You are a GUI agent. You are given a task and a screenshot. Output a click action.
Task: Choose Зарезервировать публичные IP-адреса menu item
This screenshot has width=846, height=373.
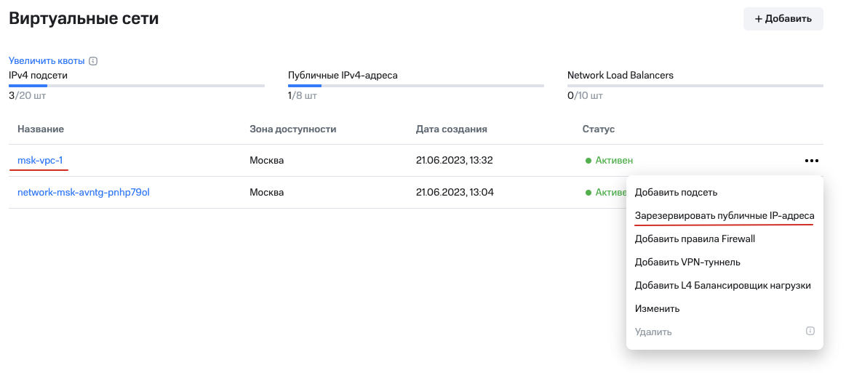coord(724,216)
